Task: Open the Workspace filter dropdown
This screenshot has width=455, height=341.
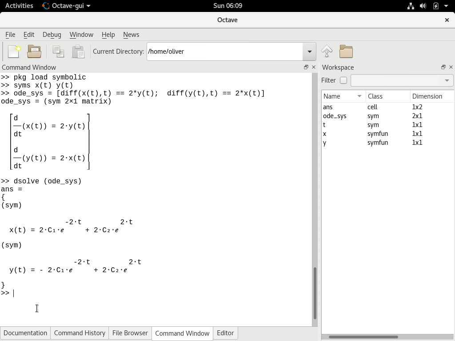Action: click(x=447, y=80)
